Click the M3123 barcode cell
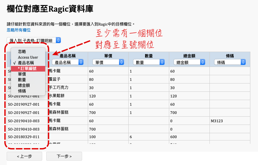The width and height of the screenshot is (258, 165). click(x=230, y=121)
